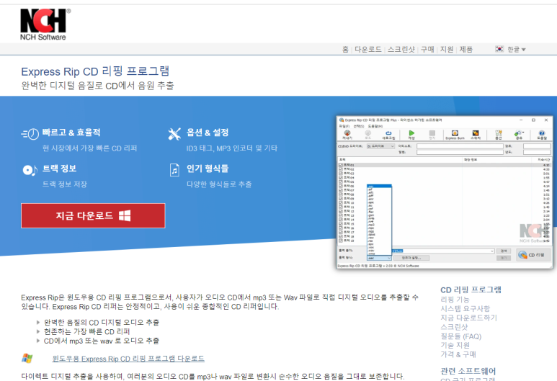Click the green Play (재생) icon in app screenshot
The height and width of the screenshot is (381, 557).
411,133
